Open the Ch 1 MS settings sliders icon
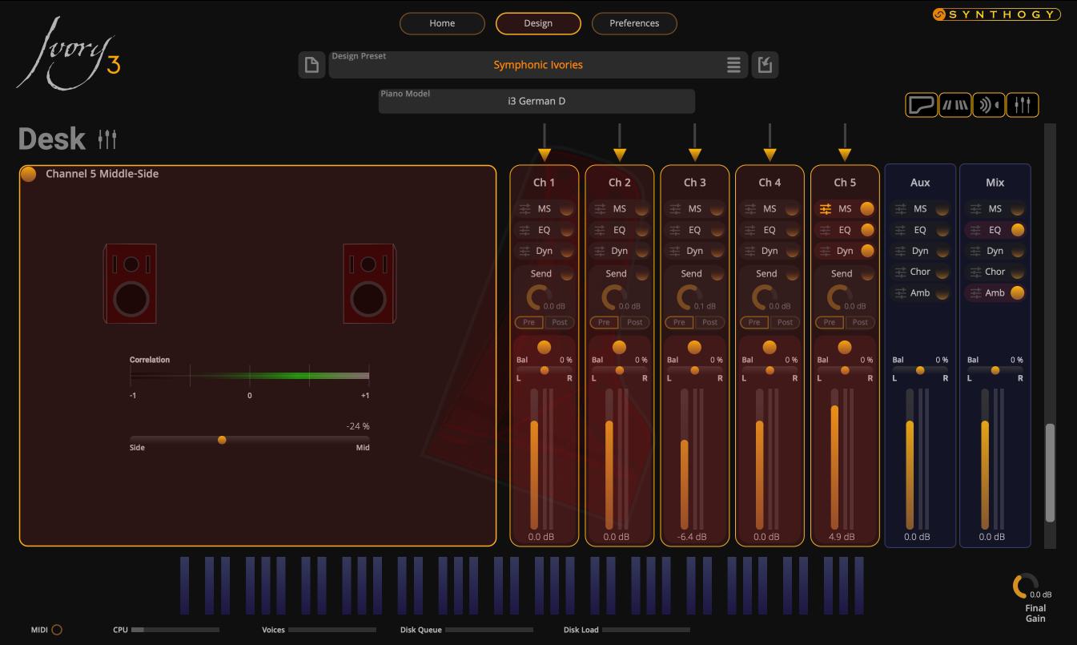This screenshot has width=1077, height=645. (524, 209)
